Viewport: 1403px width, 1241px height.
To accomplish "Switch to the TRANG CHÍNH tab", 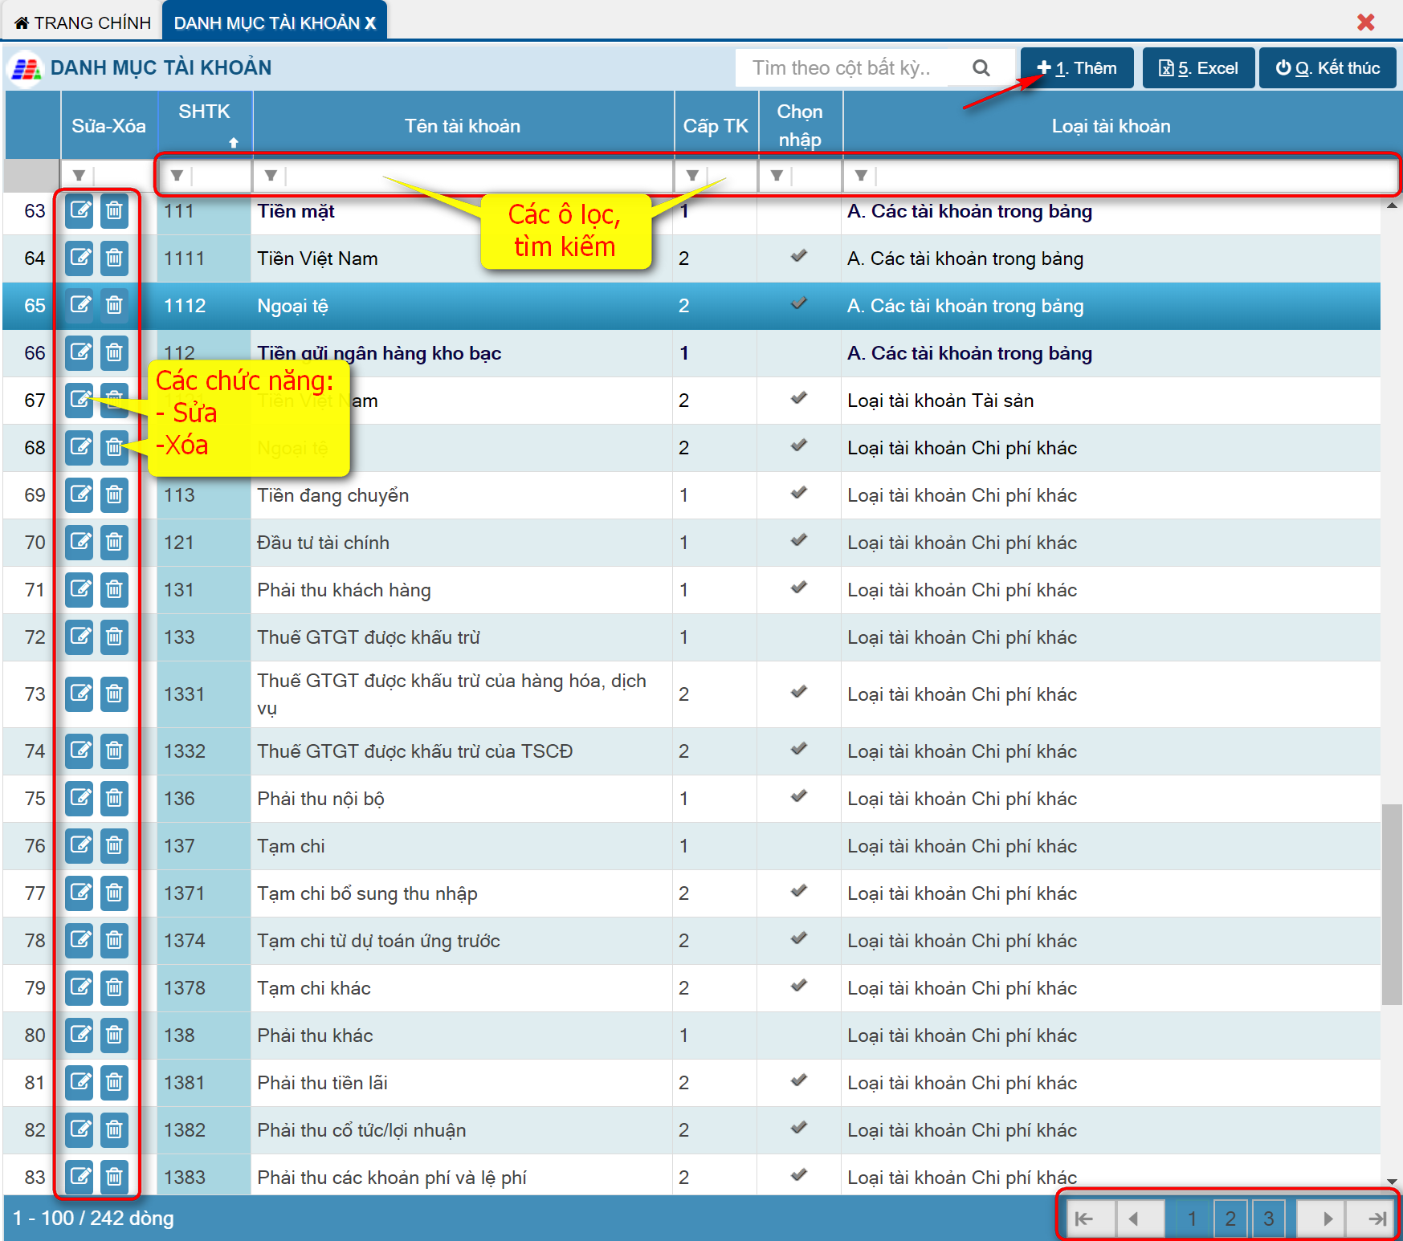I will point(83,22).
